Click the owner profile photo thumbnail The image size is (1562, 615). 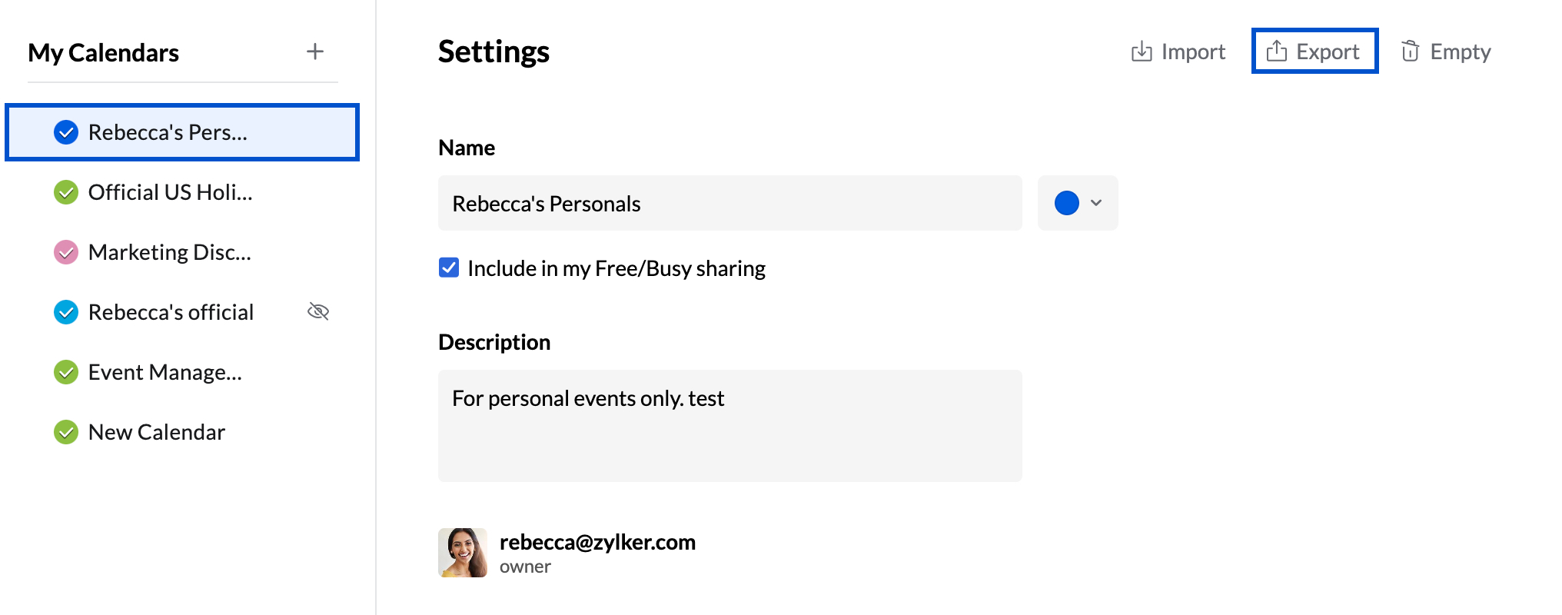(463, 552)
